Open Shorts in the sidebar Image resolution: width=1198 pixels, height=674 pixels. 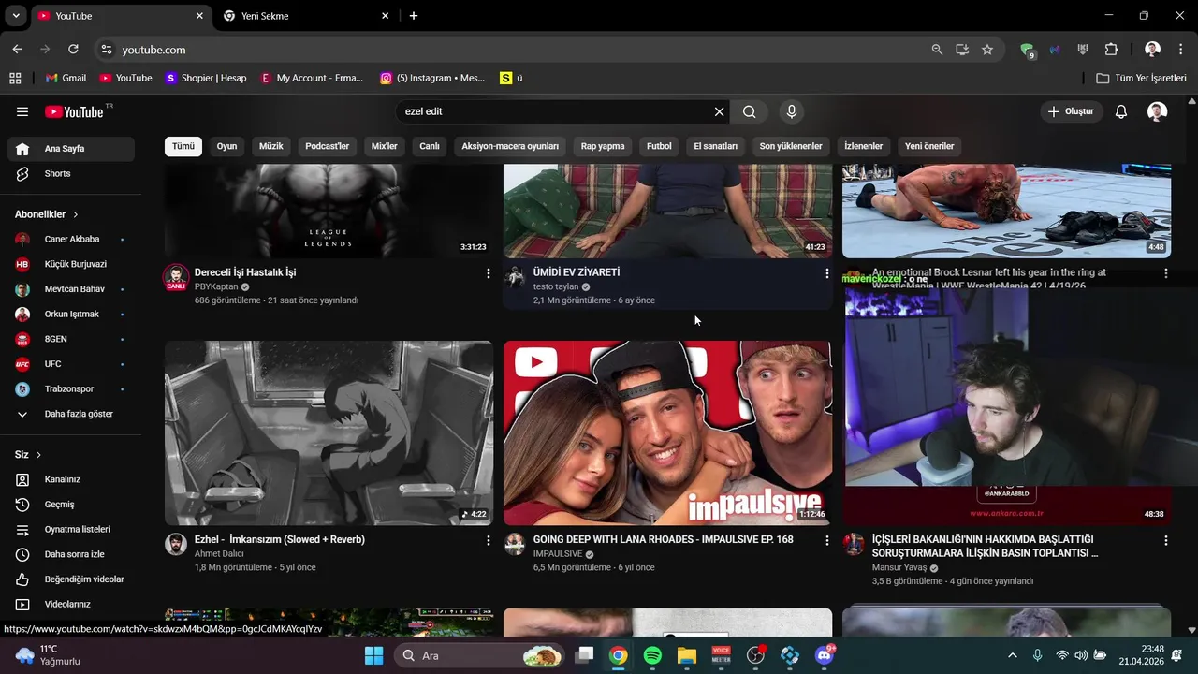(x=71, y=173)
